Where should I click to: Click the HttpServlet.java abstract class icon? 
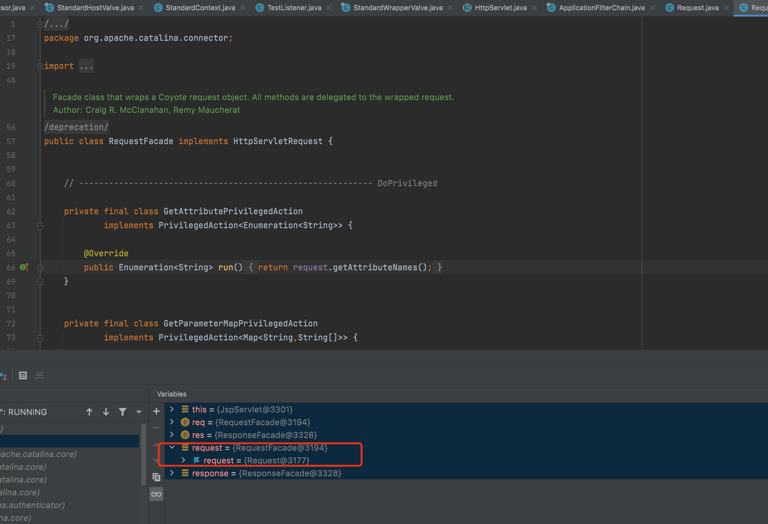tap(467, 8)
